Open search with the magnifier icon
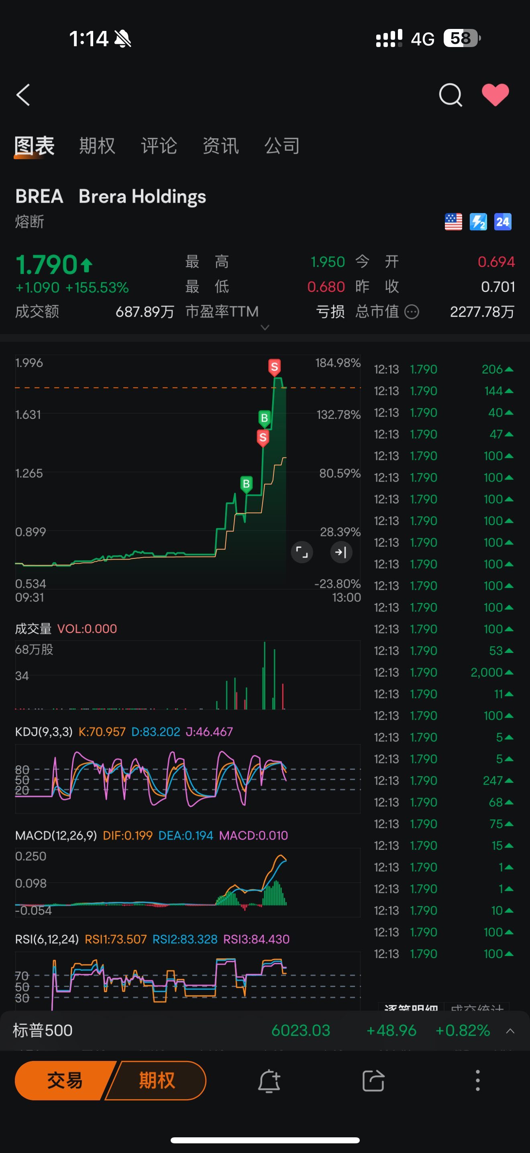This screenshot has width=530, height=1153. (450, 95)
